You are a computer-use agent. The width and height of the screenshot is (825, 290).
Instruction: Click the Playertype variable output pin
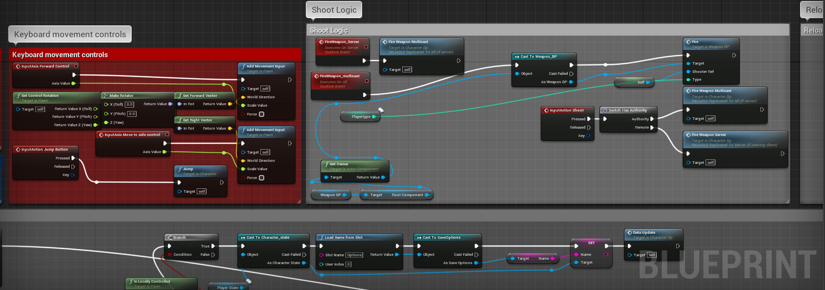(374, 116)
